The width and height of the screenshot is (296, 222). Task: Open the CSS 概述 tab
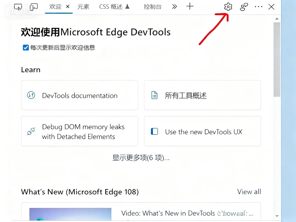111,7
